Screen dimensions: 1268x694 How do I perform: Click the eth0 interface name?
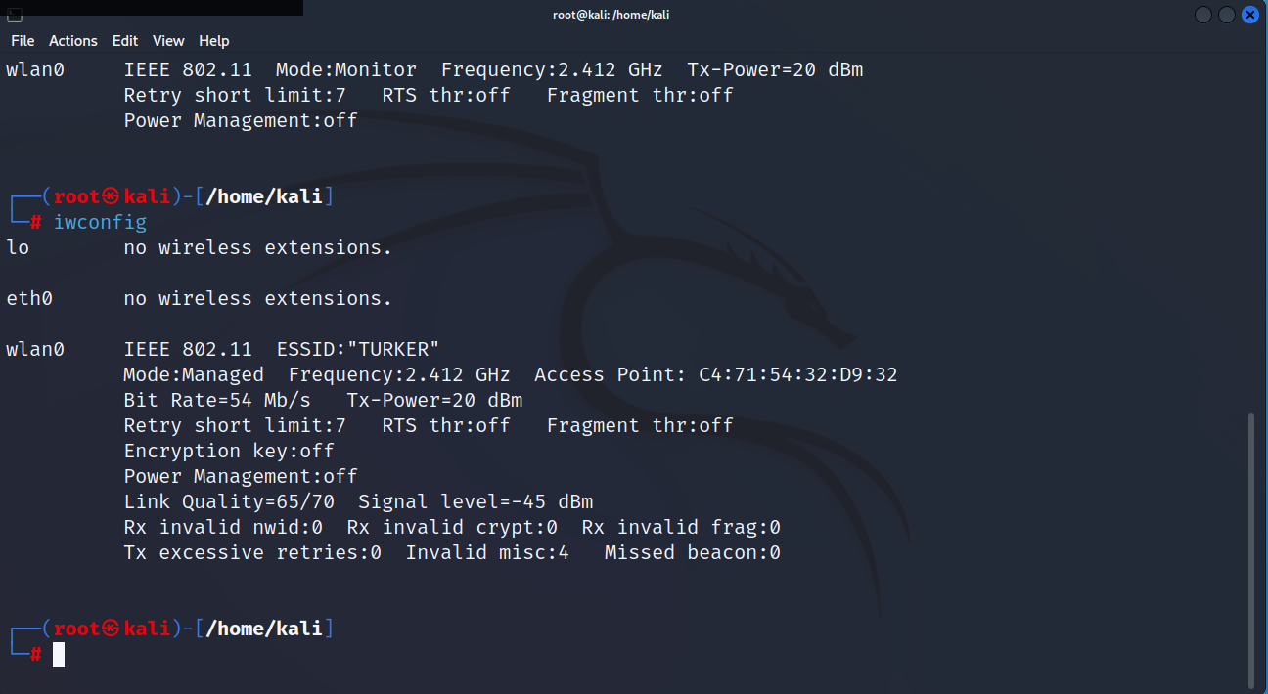coord(29,298)
